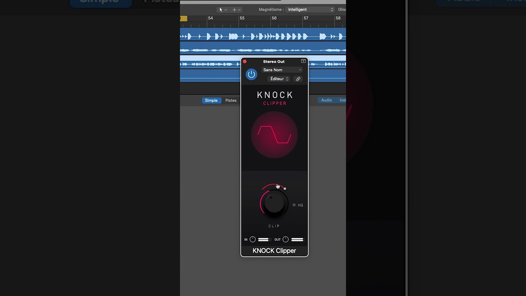526x296 pixels.
Task: Close the KNOCK Clipper plugin window
Action: point(245,62)
